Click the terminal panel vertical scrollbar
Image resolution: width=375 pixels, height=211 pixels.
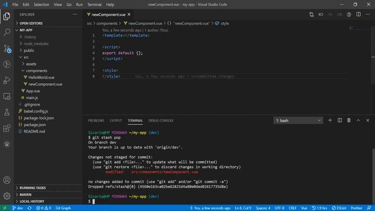click(x=373, y=176)
